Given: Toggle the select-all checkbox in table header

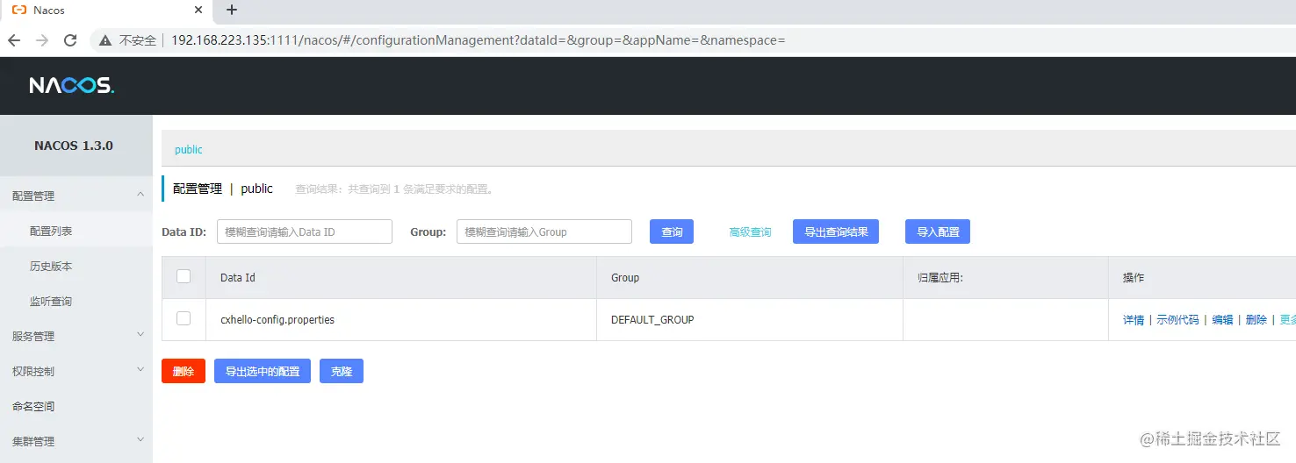Looking at the screenshot, I should pos(184,276).
